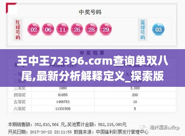
Task: Select the 四等奖 row label
Action: click(x=20, y=95)
